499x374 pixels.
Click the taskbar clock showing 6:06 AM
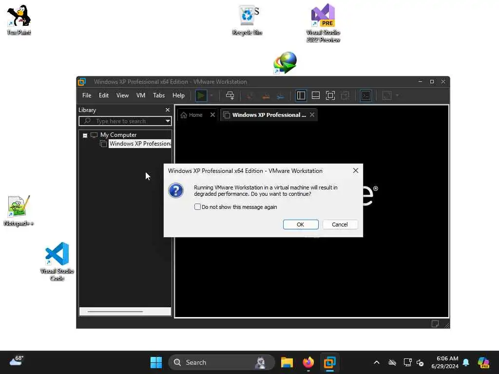pyautogui.click(x=445, y=362)
